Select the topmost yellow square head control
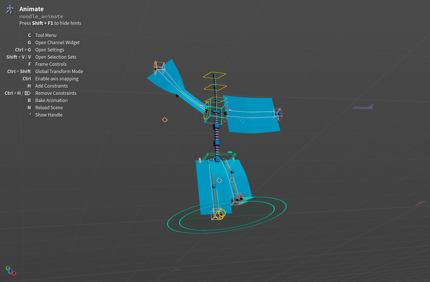The image size is (430, 282). [x=214, y=75]
